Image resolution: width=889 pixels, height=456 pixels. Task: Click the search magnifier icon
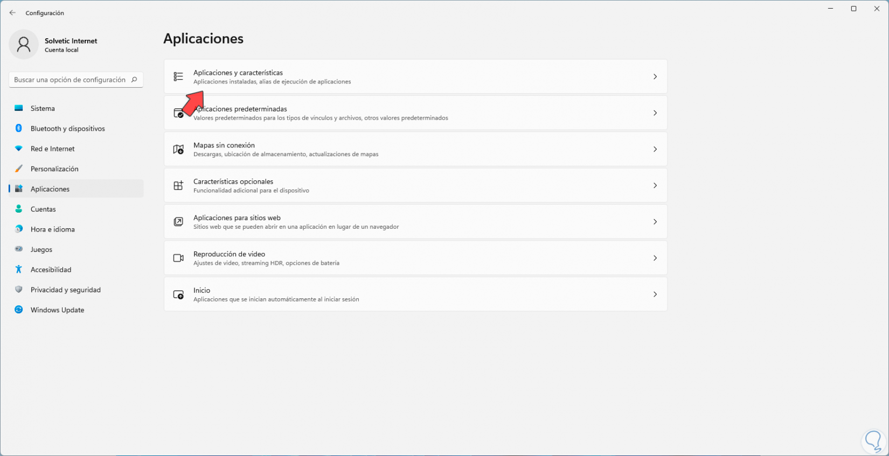(134, 80)
